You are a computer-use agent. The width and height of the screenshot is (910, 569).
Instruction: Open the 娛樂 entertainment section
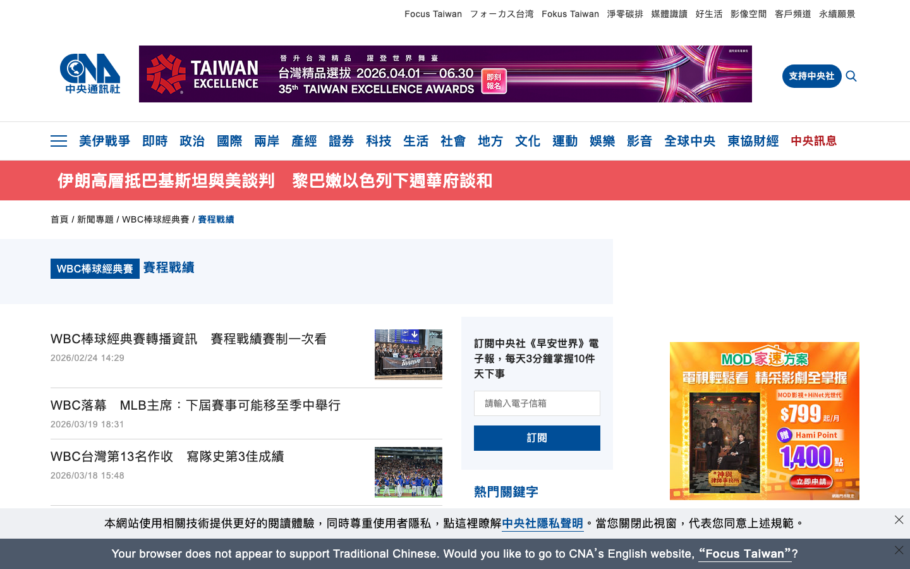pyautogui.click(x=602, y=141)
